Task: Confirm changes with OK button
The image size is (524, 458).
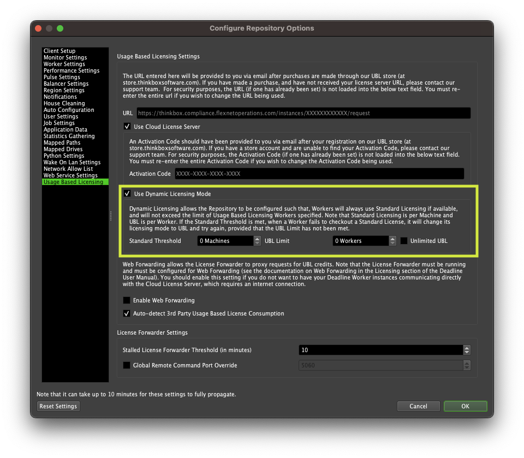Action: [465, 406]
